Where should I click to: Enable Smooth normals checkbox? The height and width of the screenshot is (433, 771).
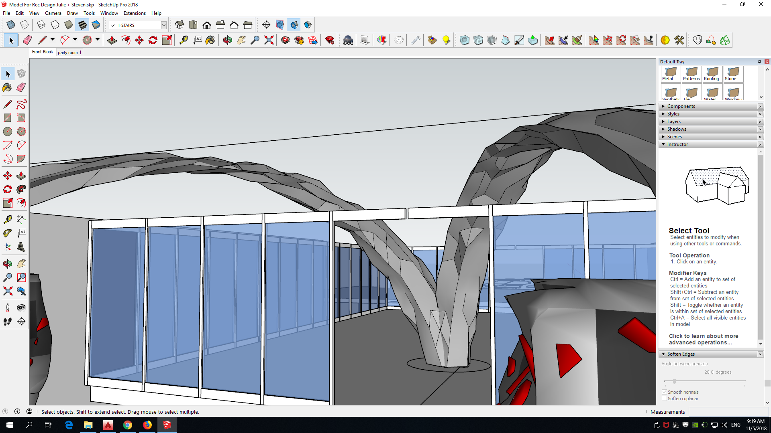point(665,392)
